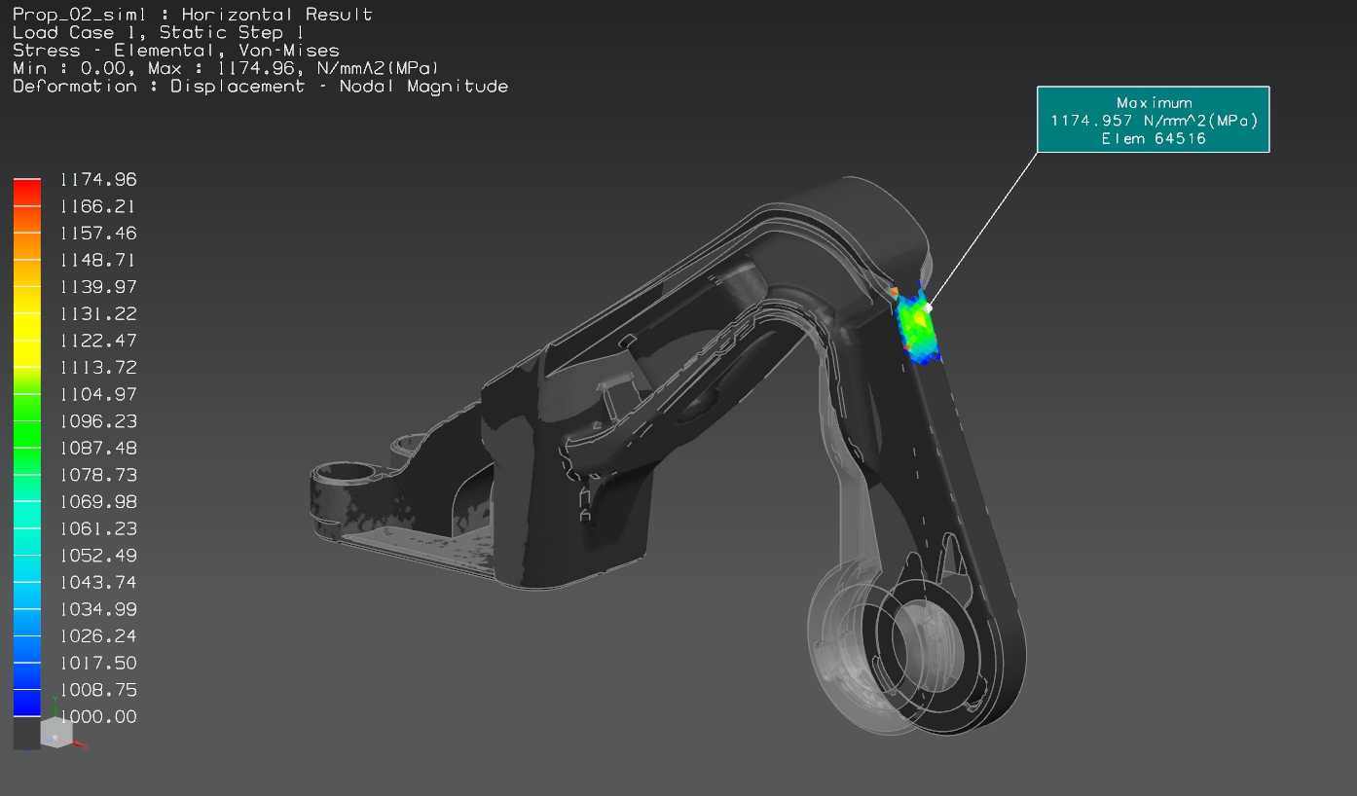Click the legend value 1061.23
Screen dimensions: 1357x796
coord(98,528)
